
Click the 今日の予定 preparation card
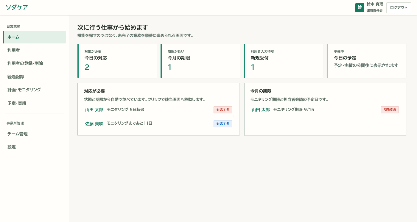(x=366, y=61)
